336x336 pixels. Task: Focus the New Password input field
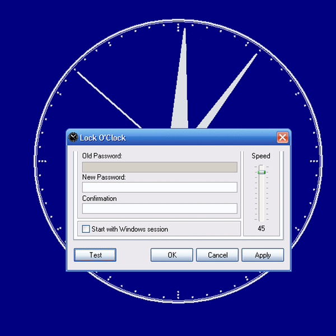tap(160, 187)
